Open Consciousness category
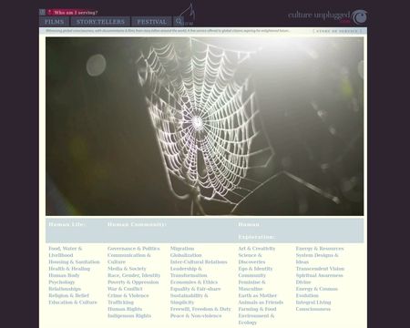Viewport: 410px width, 328px height. pos(313,309)
